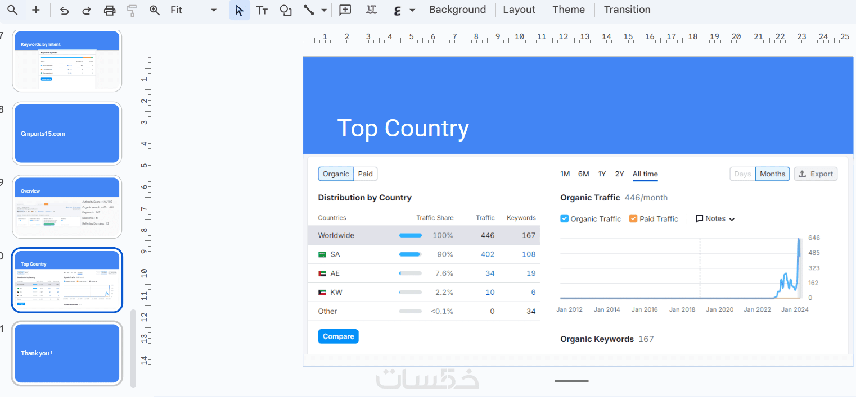856x397 pixels.
Task: Click the AE 7.6% traffic share bar
Action: click(x=411, y=273)
